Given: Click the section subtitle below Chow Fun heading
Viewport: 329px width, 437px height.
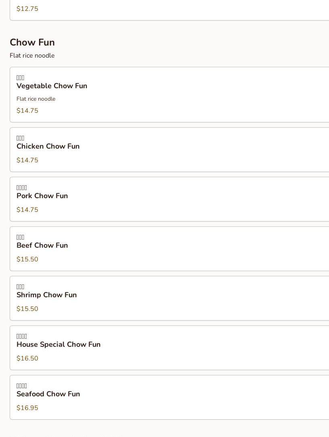Looking at the screenshot, I should coord(32,56).
